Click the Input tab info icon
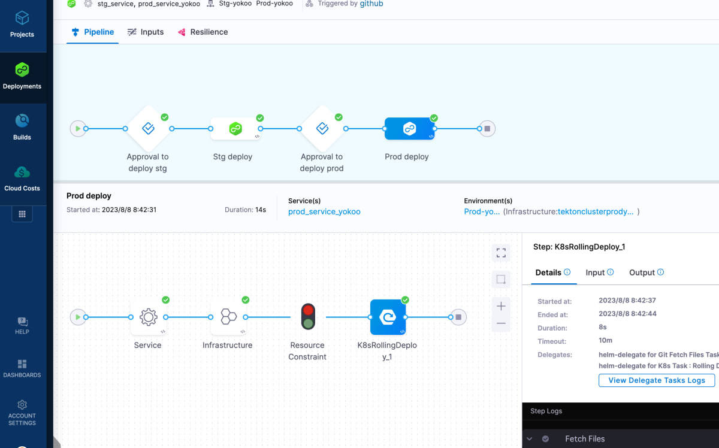The height and width of the screenshot is (448, 719). coord(611,272)
